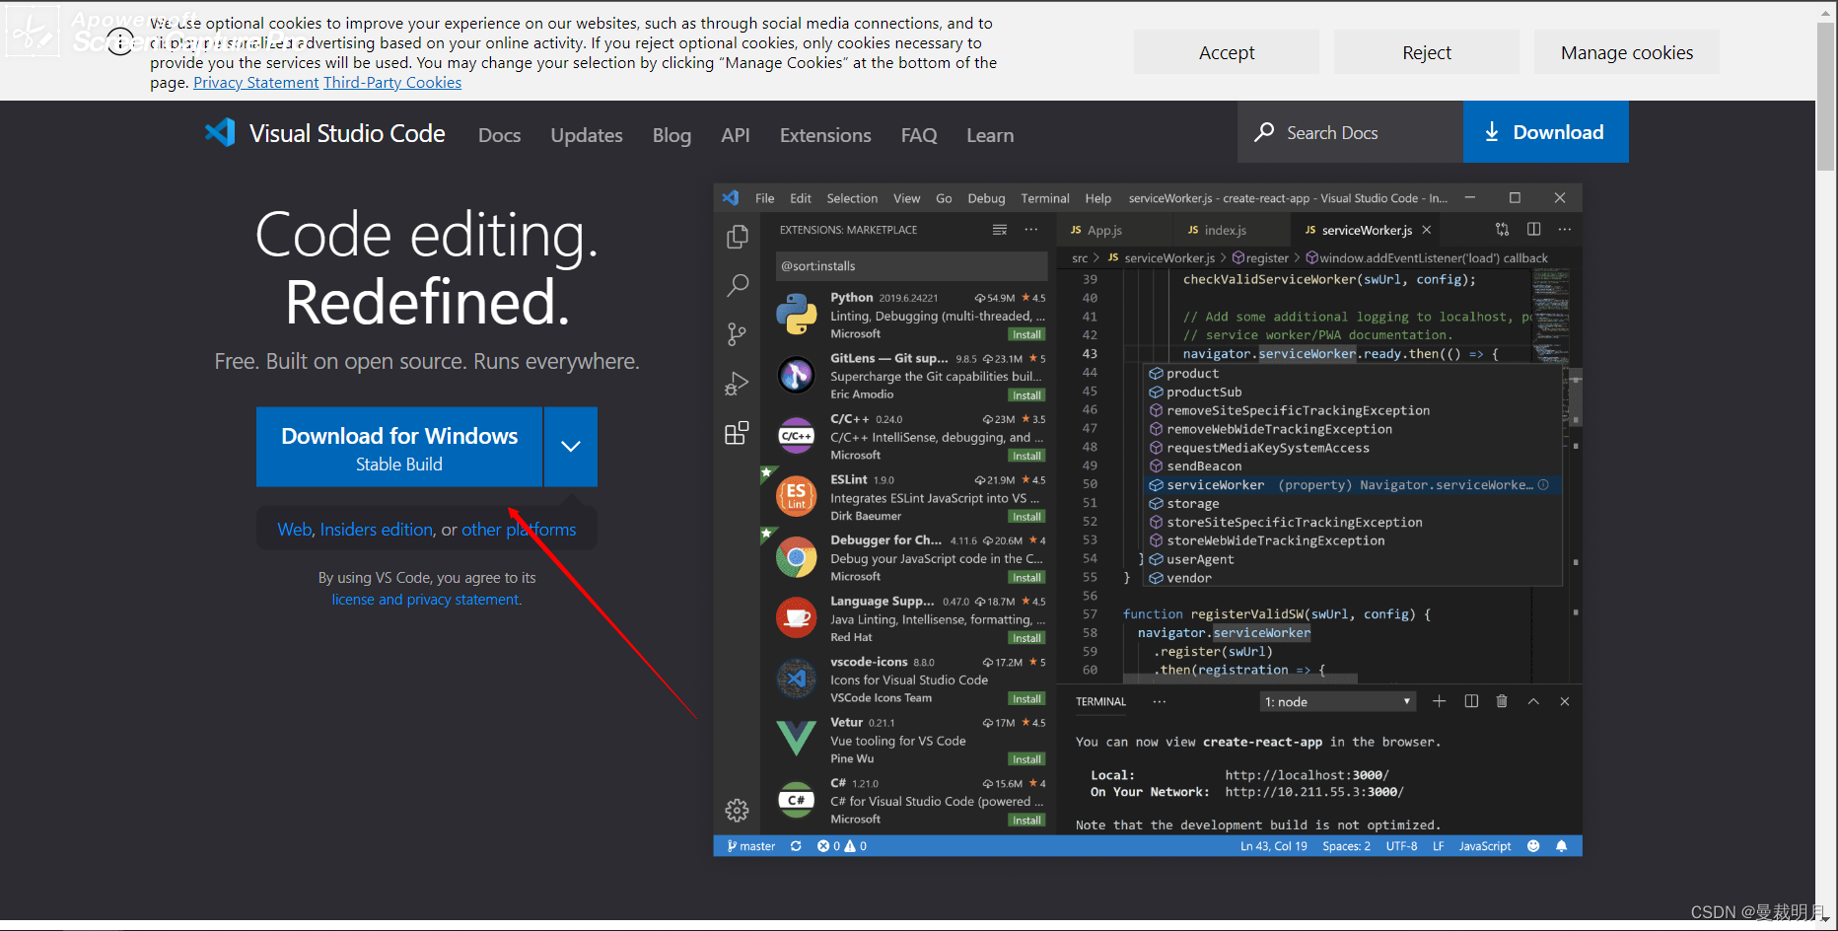Image resolution: width=1838 pixels, height=931 pixels.
Task: Accept optional cookies
Action: [x=1227, y=52]
